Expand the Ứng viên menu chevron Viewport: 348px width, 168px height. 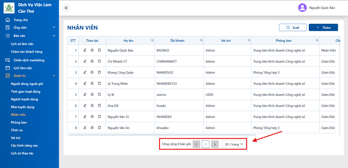click(x=54, y=27)
